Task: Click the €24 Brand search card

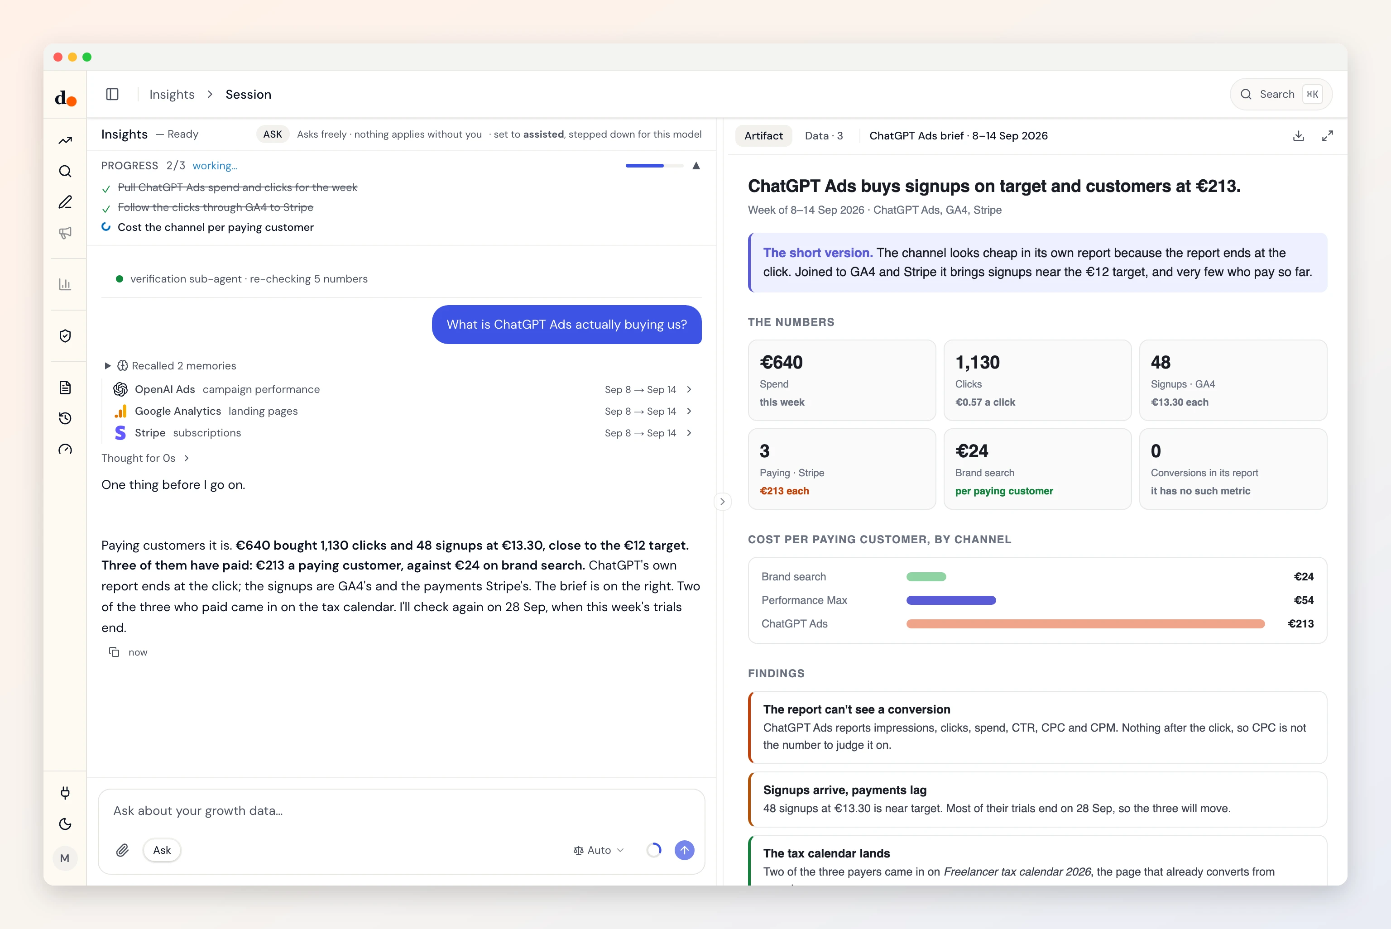Action: point(1037,469)
